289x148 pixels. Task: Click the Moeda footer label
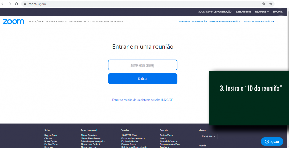[202, 146]
